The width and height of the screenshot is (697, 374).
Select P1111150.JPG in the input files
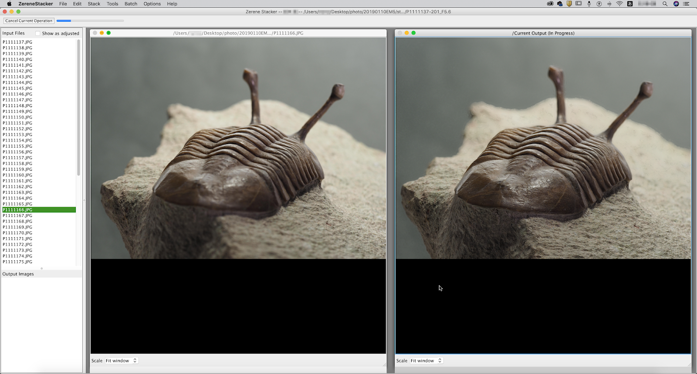coord(17,117)
